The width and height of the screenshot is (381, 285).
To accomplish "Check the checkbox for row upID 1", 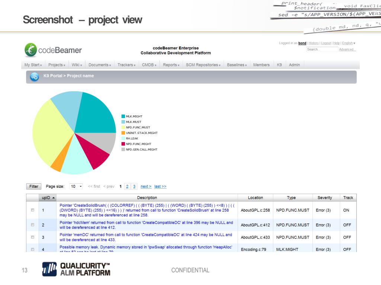I will [x=33, y=210].
